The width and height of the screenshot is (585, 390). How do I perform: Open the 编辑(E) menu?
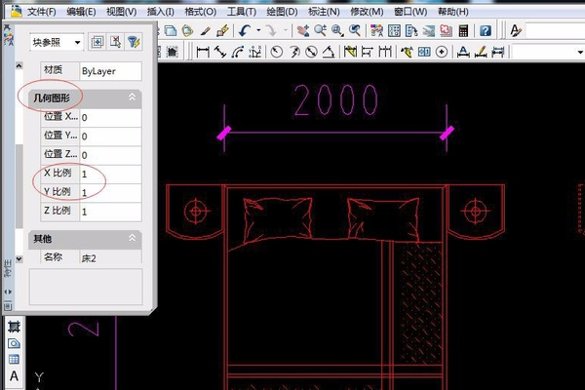[81, 12]
